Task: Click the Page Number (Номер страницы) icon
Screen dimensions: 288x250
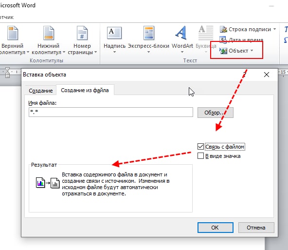Action: (x=82, y=33)
